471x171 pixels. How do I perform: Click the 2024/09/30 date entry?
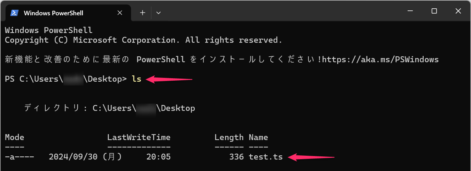pyautogui.click(x=73, y=157)
